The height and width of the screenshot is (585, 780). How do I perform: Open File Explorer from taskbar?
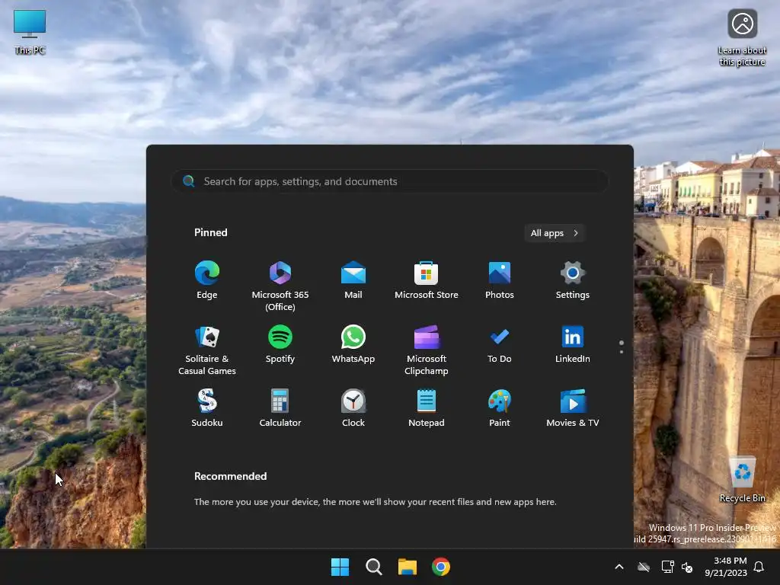(408, 567)
